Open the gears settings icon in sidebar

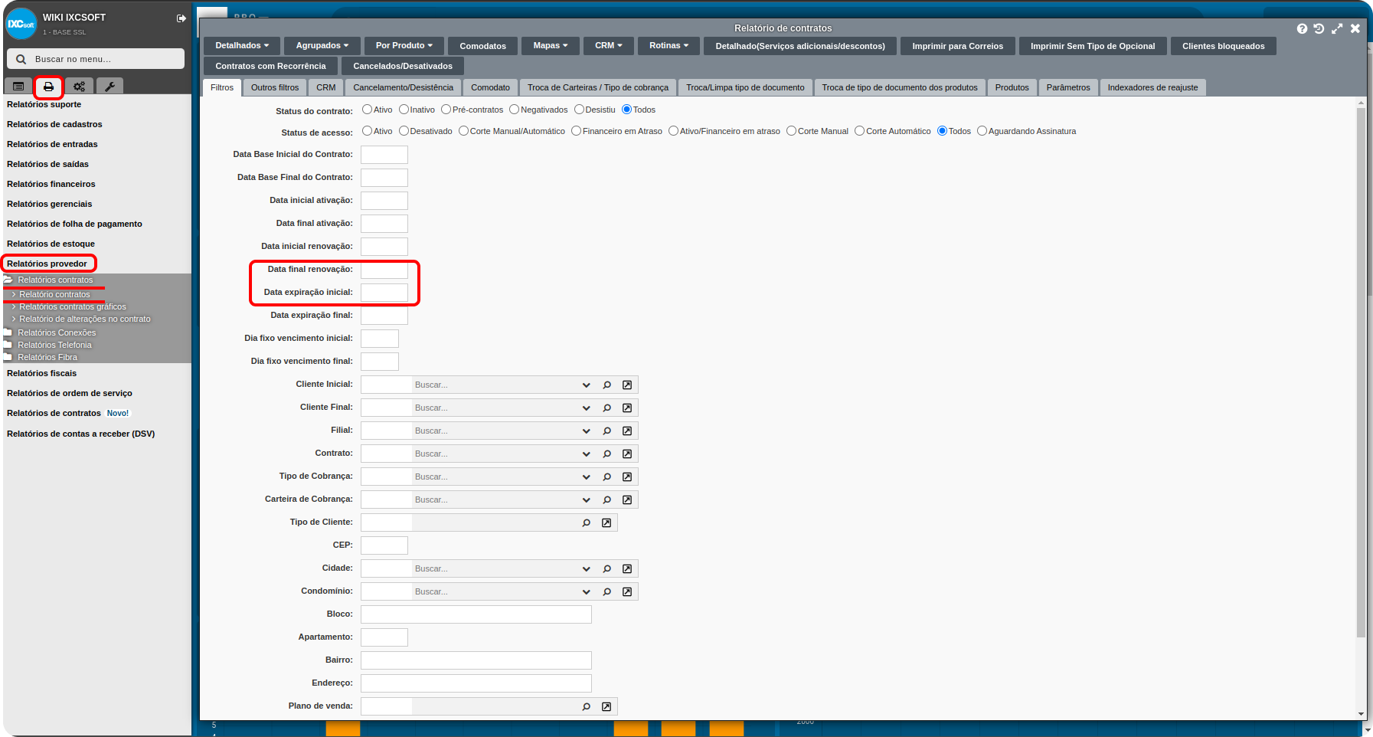[79, 87]
